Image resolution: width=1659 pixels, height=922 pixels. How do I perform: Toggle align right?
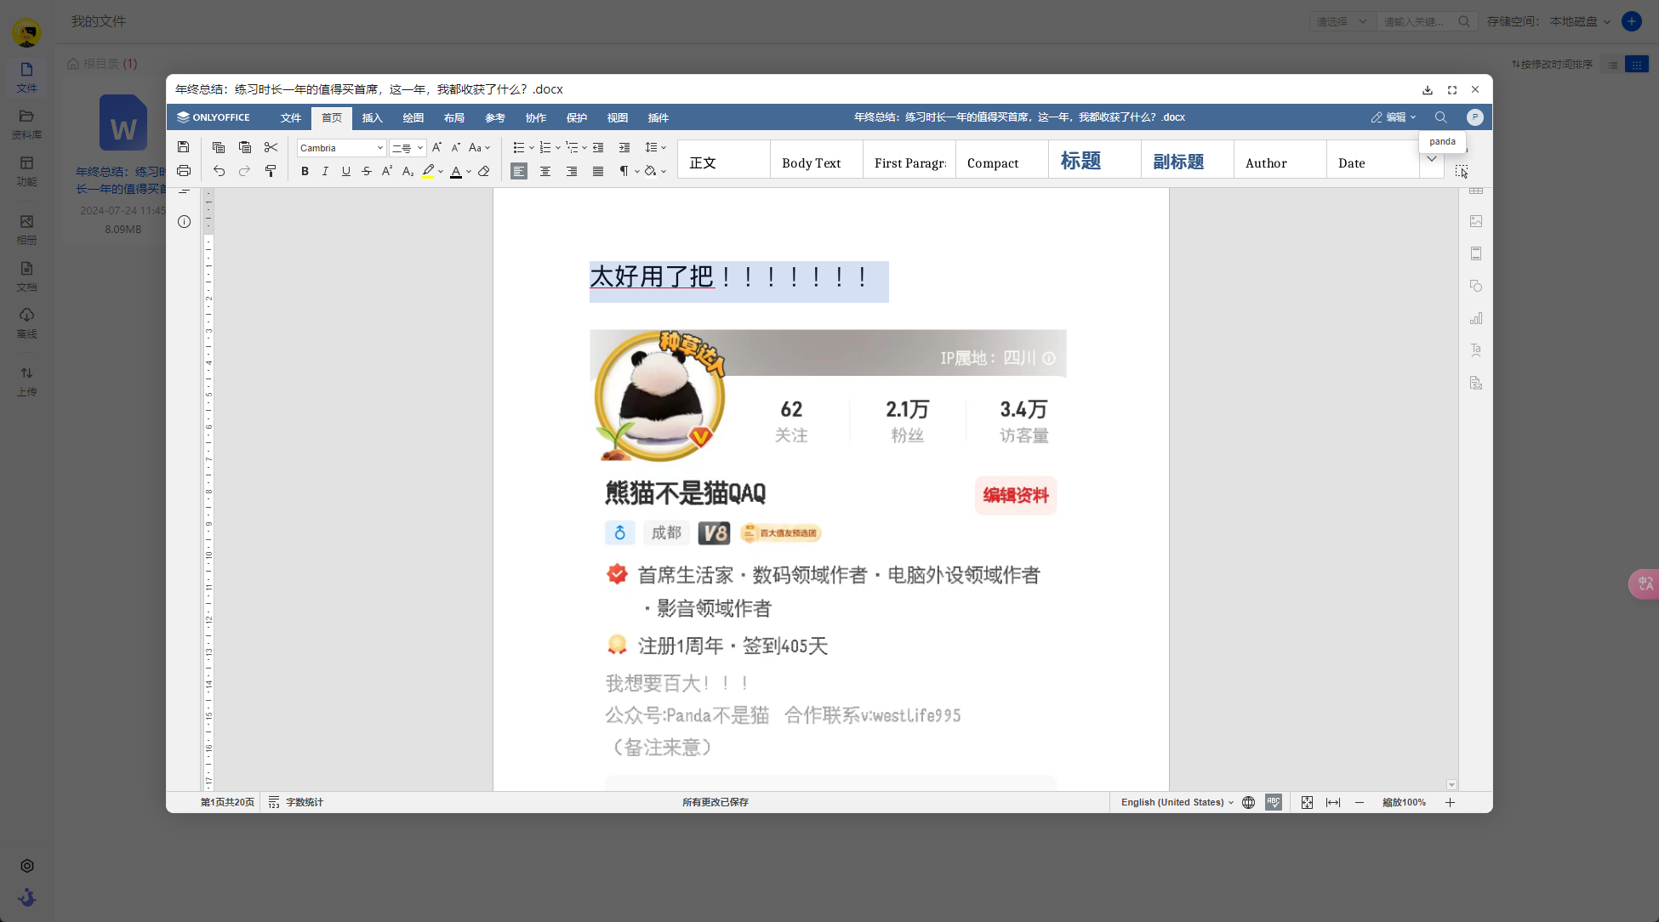[x=572, y=171]
